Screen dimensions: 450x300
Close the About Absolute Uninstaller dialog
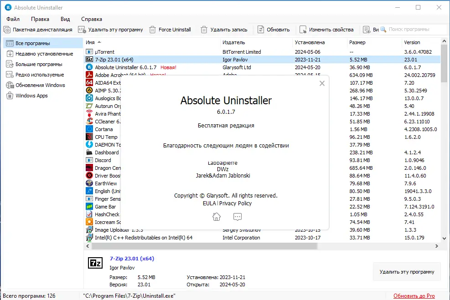pyautogui.click(x=322, y=83)
